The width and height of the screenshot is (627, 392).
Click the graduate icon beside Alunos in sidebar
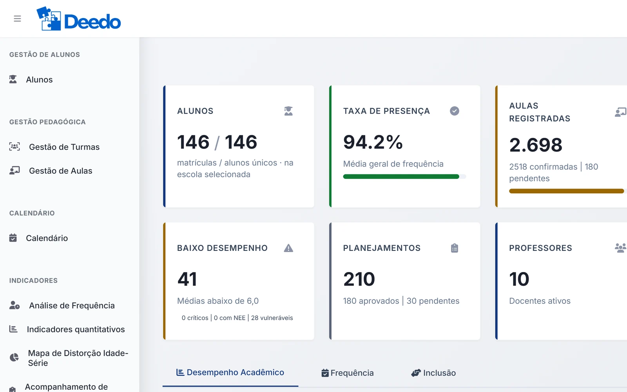[13, 79]
